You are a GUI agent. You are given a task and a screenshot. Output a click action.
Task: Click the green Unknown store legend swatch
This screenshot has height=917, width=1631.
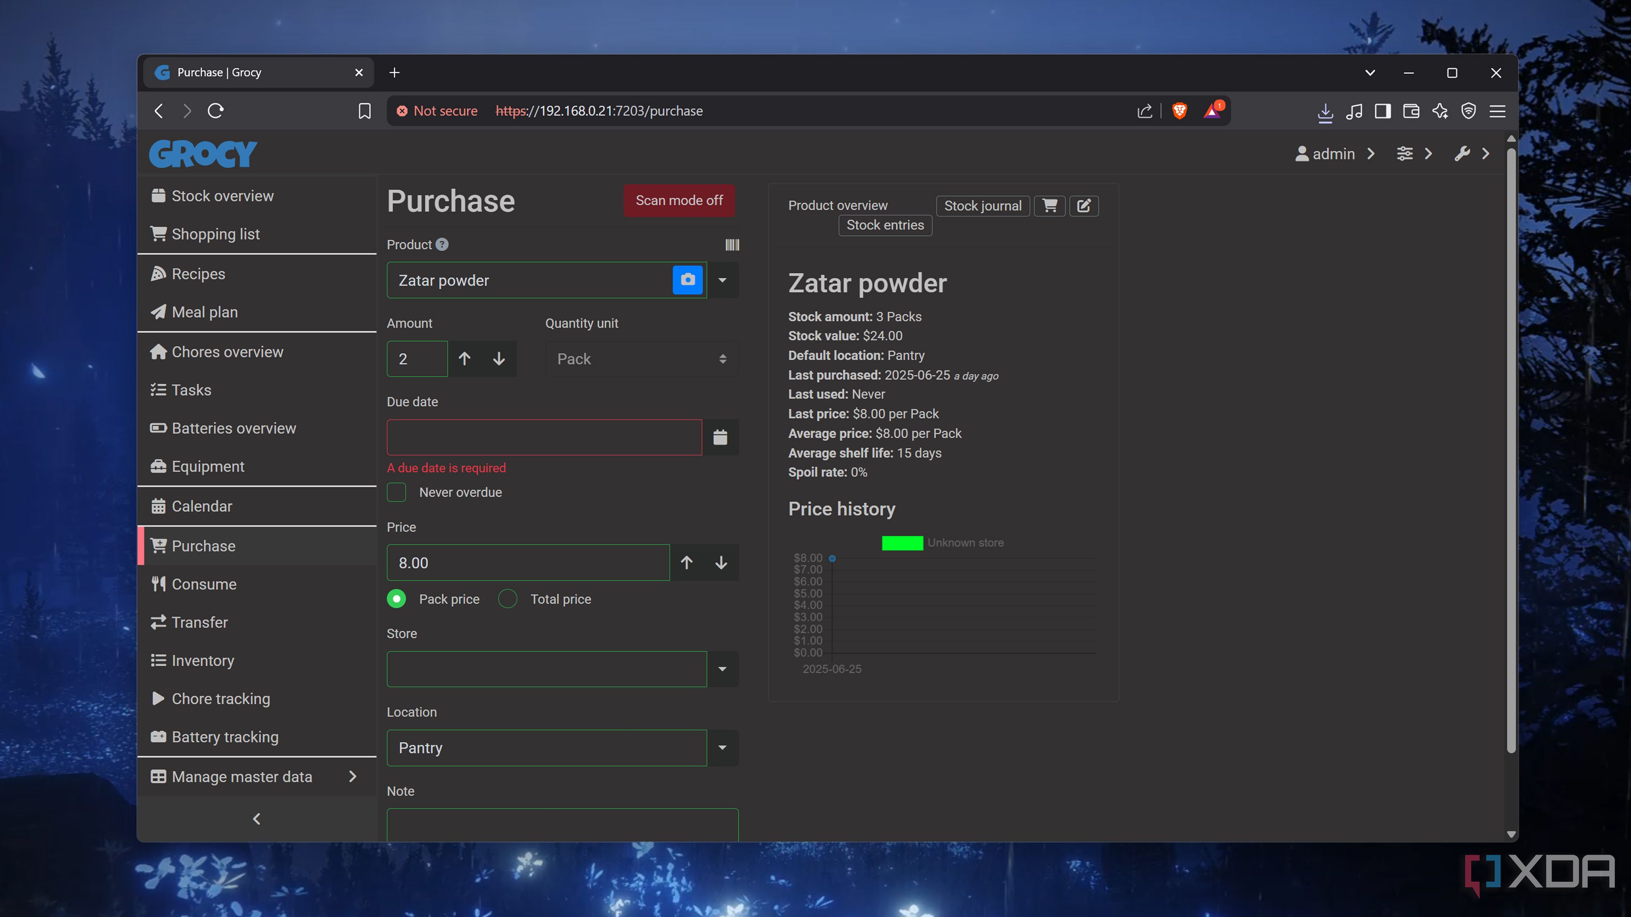click(x=902, y=543)
